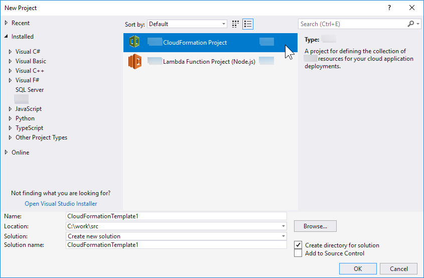Select the Python category

pyautogui.click(x=25, y=118)
